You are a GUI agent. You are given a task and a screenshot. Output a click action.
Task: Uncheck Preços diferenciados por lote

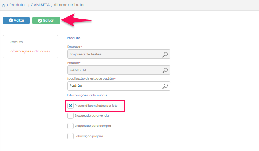[x=71, y=106]
